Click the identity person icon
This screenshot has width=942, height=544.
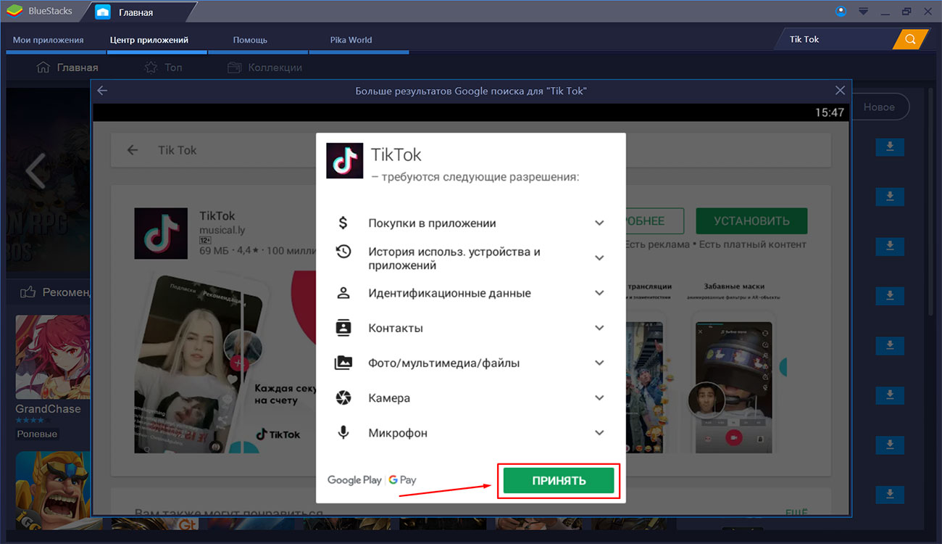tap(343, 293)
